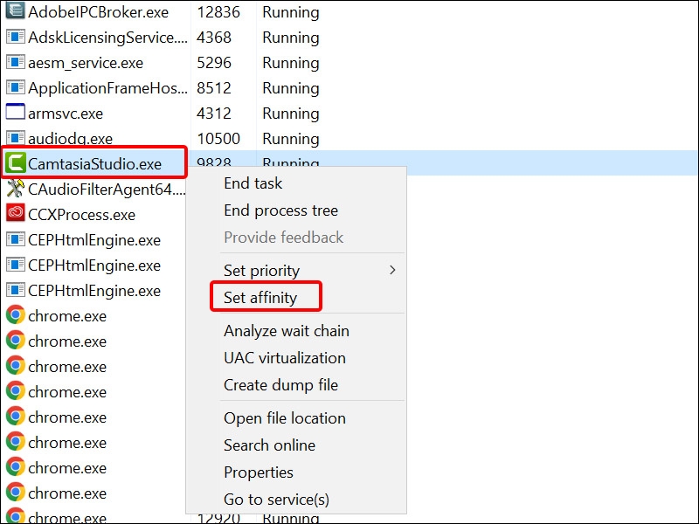
Task: Open Properties from the context menu
Action: point(259,472)
